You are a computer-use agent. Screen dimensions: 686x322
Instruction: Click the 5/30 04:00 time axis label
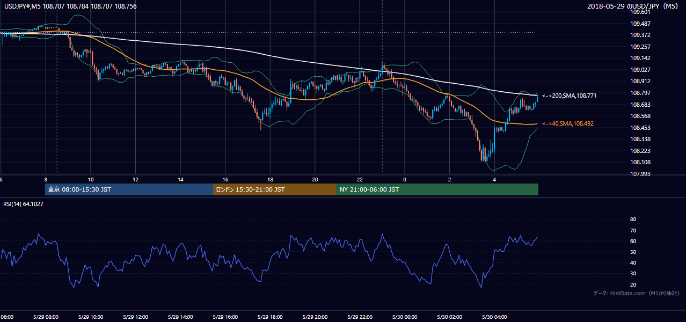click(x=494, y=317)
